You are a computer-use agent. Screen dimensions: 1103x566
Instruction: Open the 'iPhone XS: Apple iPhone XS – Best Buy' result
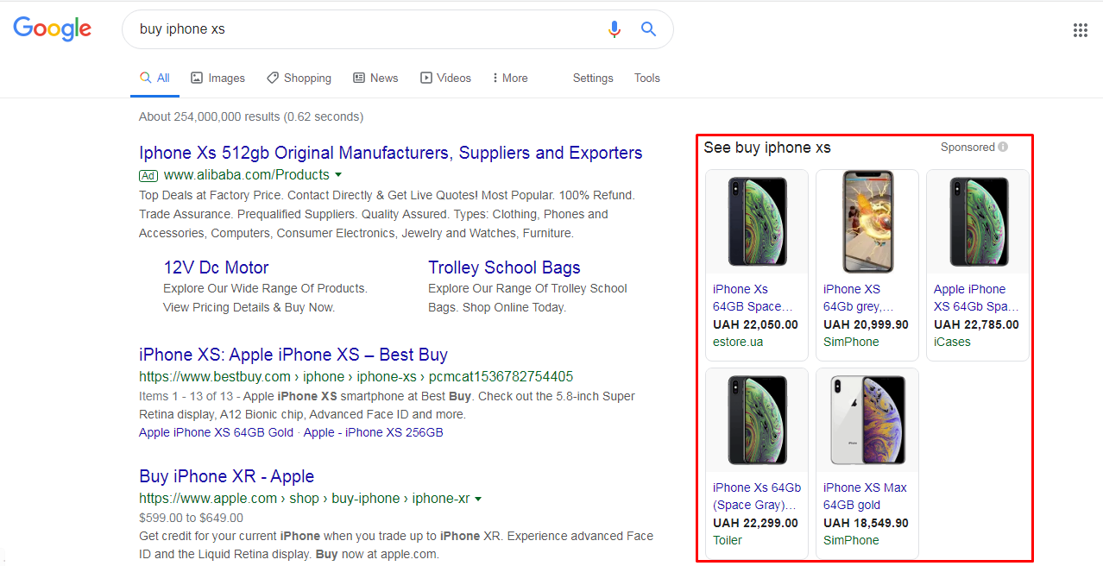coord(293,355)
